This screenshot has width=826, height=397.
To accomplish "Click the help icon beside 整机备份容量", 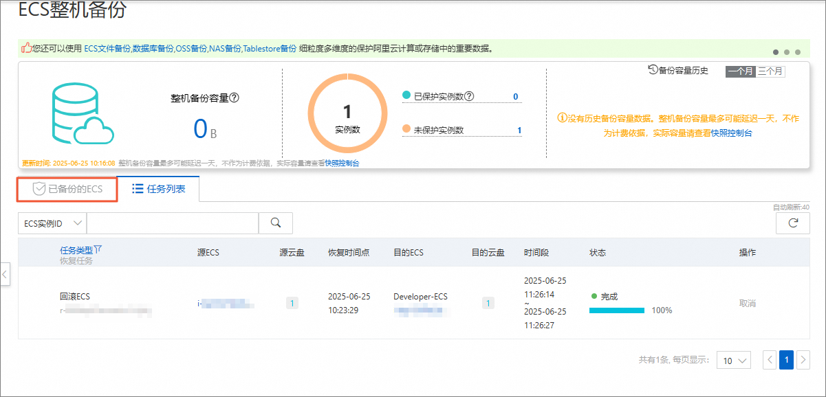I will coord(234,98).
